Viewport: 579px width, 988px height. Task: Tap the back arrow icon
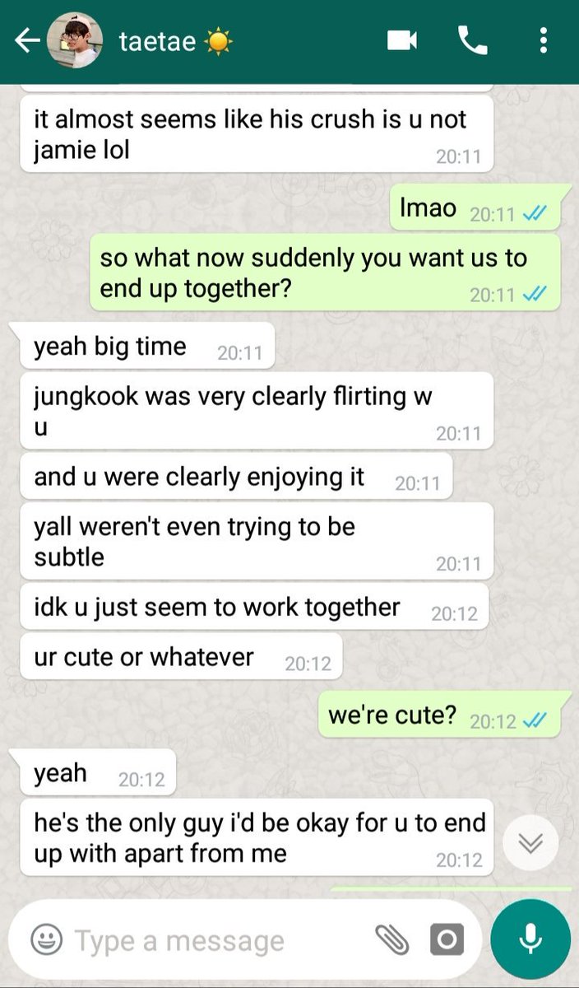point(28,41)
